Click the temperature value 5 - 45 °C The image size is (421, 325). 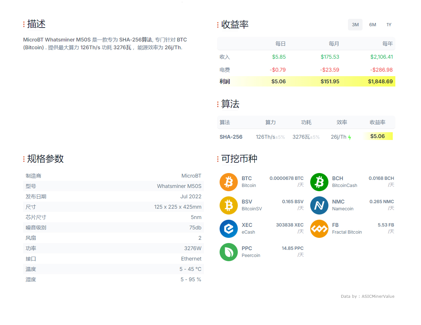pyautogui.click(x=190, y=269)
